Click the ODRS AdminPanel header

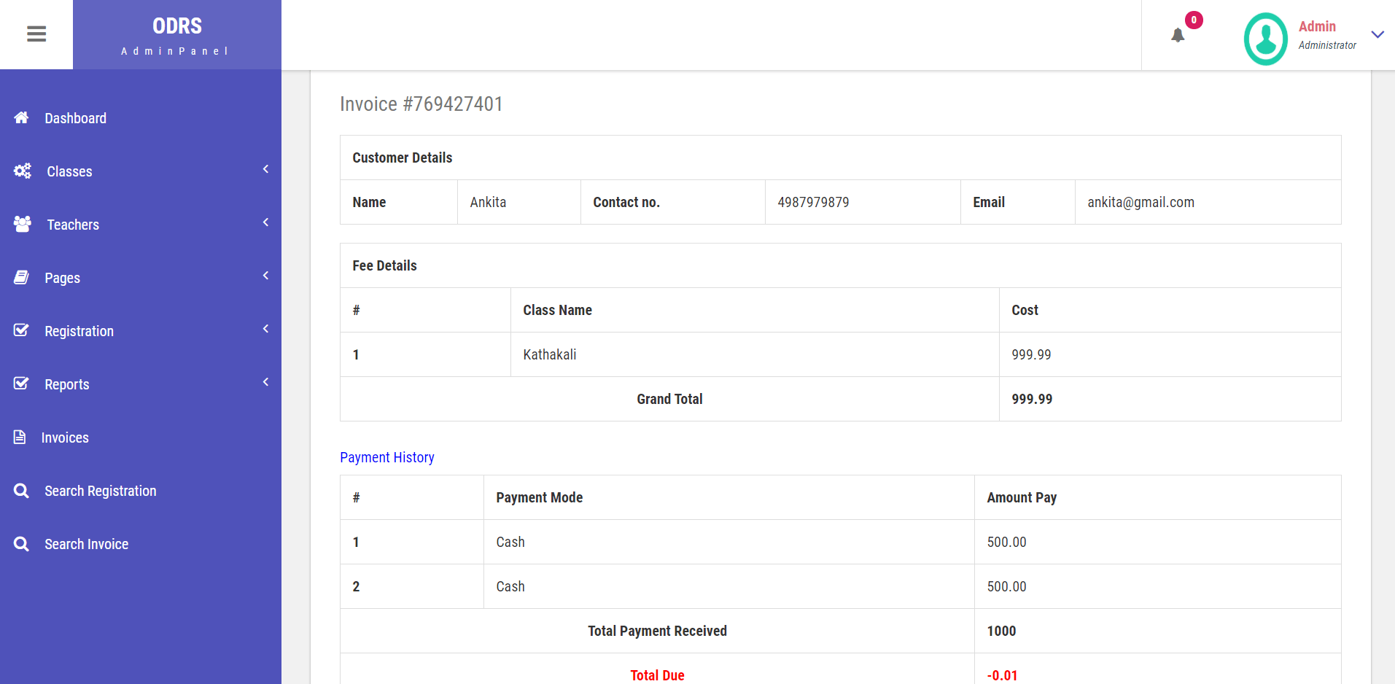[176, 34]
